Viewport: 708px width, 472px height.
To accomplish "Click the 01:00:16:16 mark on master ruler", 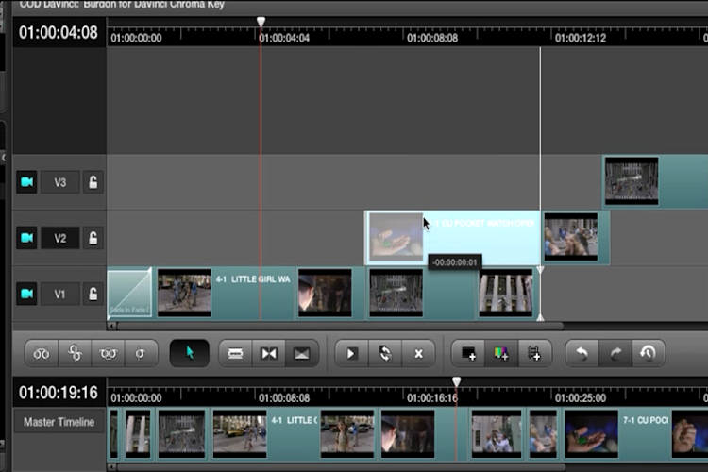I will coord(432,398).
